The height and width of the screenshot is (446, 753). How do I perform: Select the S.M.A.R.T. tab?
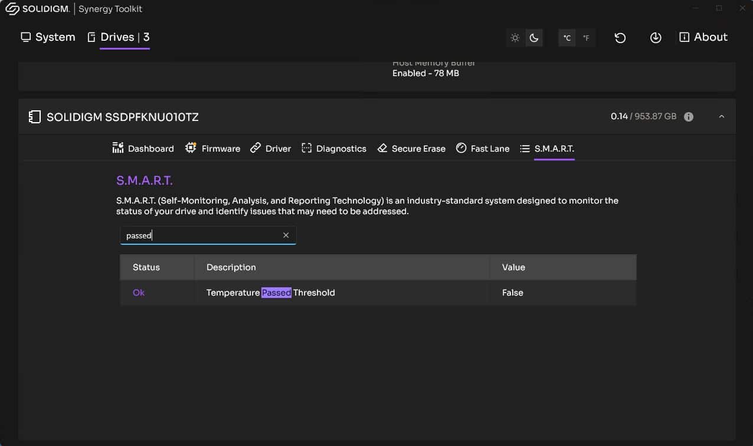pyautogui.click(x=547, y=149)
